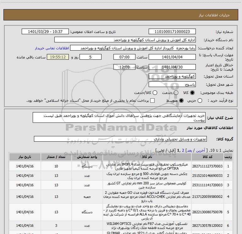
Task: Click the general need description text box
Action: coord(119,117)
